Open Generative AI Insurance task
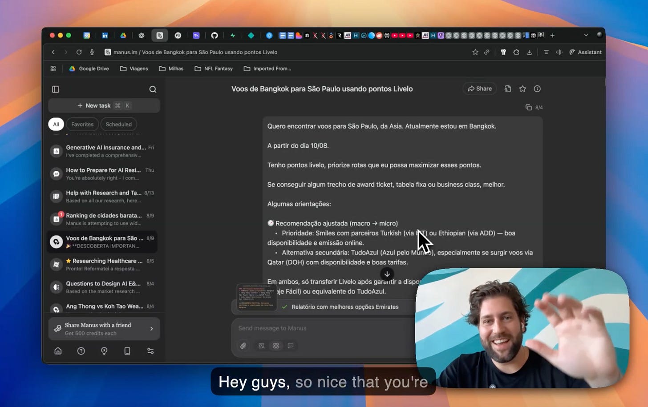 tap(102, 151)
